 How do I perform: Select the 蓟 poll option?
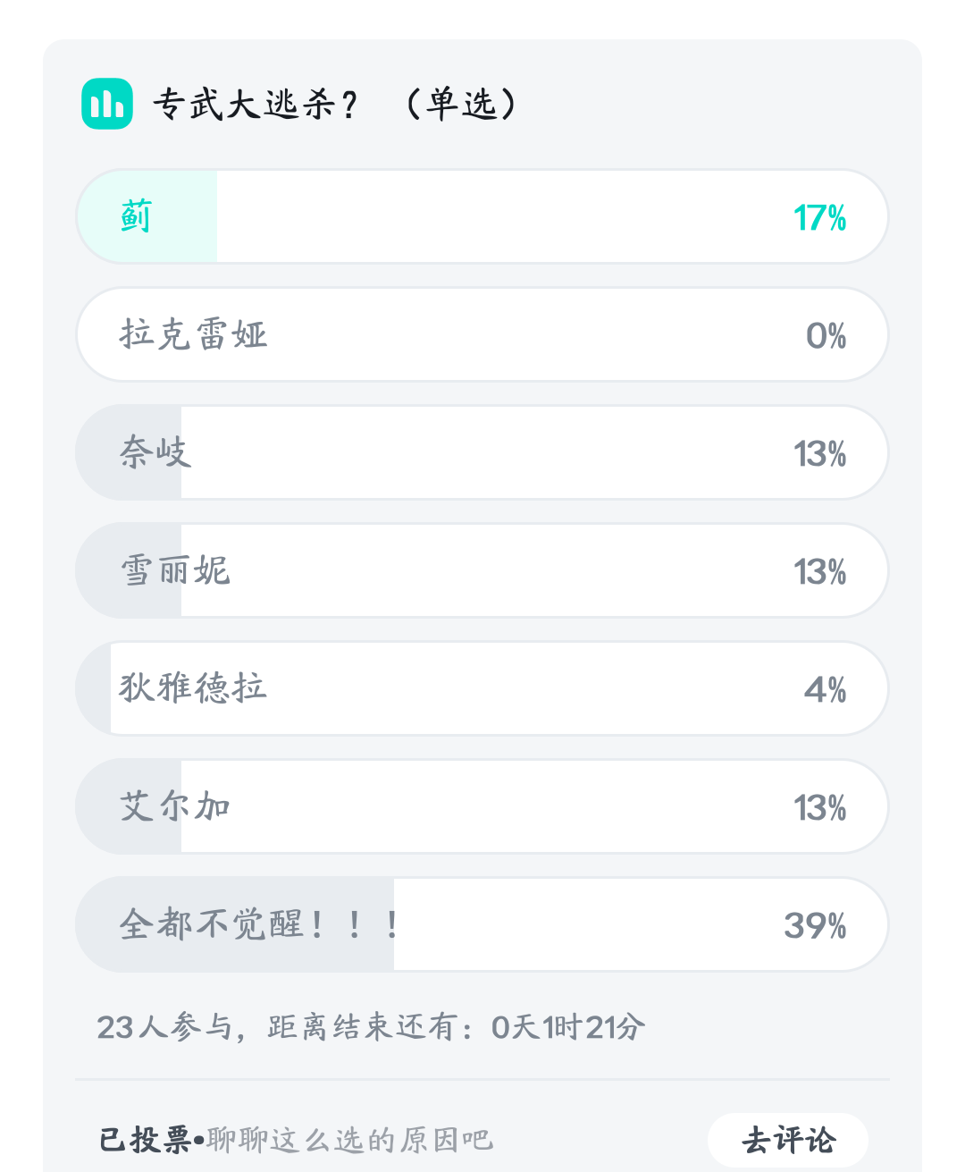(x=482, y=216)
